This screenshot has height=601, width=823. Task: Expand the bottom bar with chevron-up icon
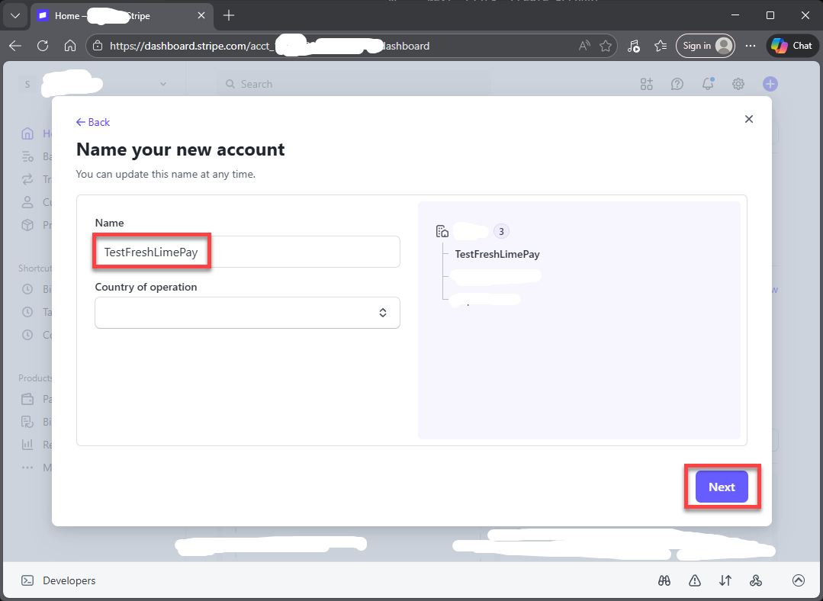pyautogui.click(x=798, y=580)
